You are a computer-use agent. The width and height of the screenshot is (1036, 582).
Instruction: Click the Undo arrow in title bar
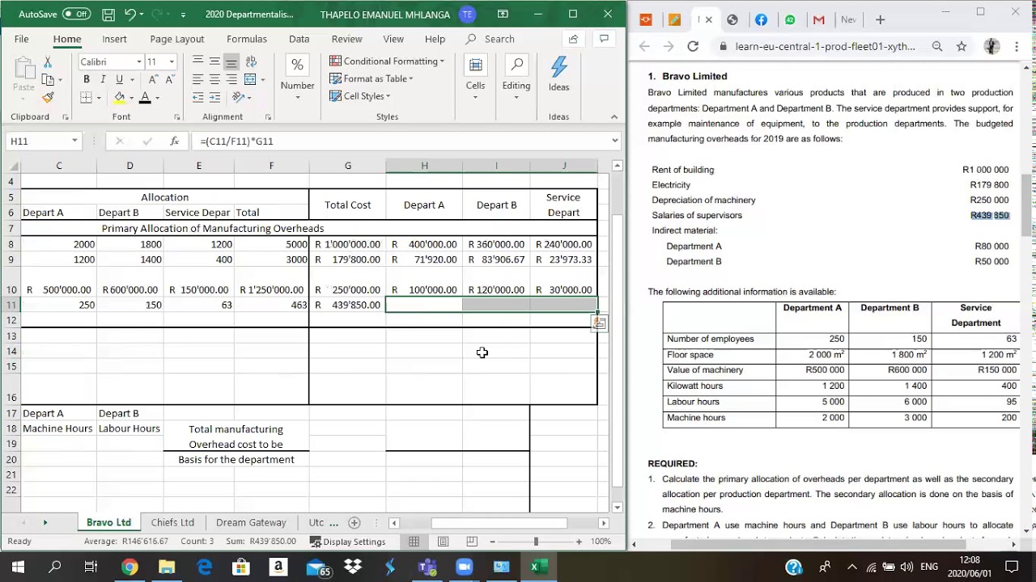[x=129, y=15]
